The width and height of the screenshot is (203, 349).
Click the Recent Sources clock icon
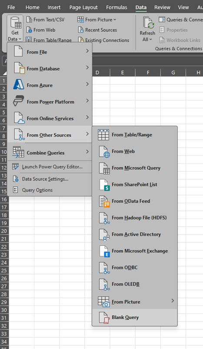click(81, 30)
